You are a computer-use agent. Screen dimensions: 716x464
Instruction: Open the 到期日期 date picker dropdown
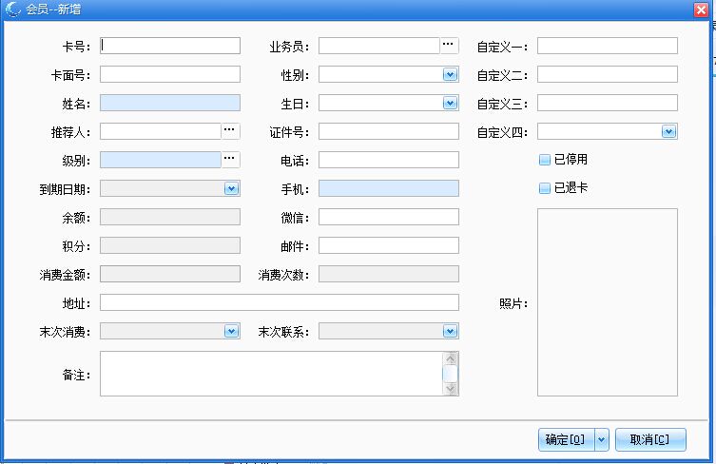(x=231, y=188)
